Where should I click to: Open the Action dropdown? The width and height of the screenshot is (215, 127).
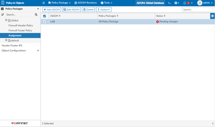[104, 10]
